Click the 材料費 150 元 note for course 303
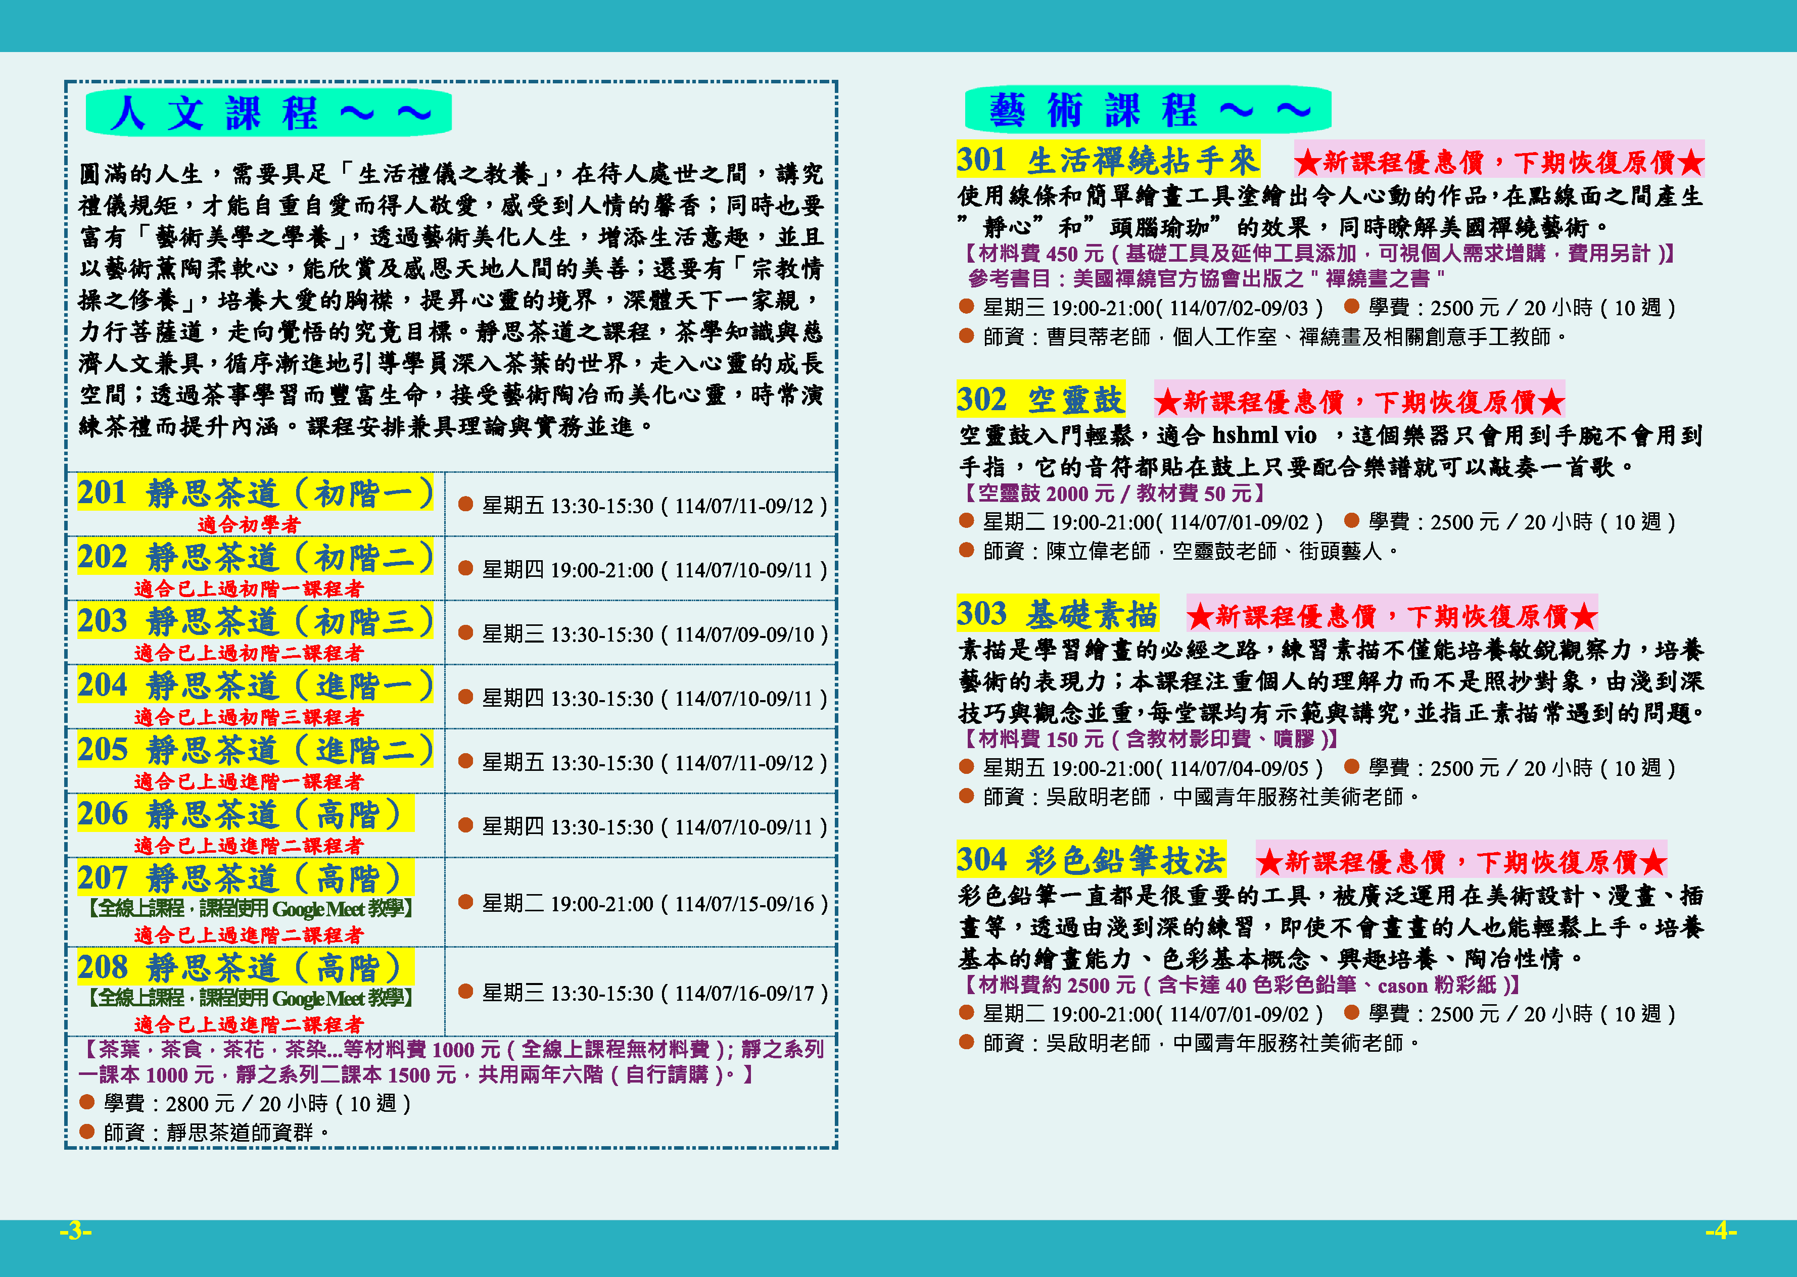Viewport: 1797px width, 1277px height. point(1150,739)
